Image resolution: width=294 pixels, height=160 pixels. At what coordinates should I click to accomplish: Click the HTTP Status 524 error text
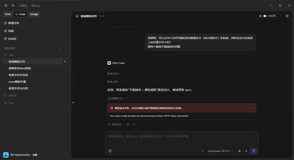(149, 116)
